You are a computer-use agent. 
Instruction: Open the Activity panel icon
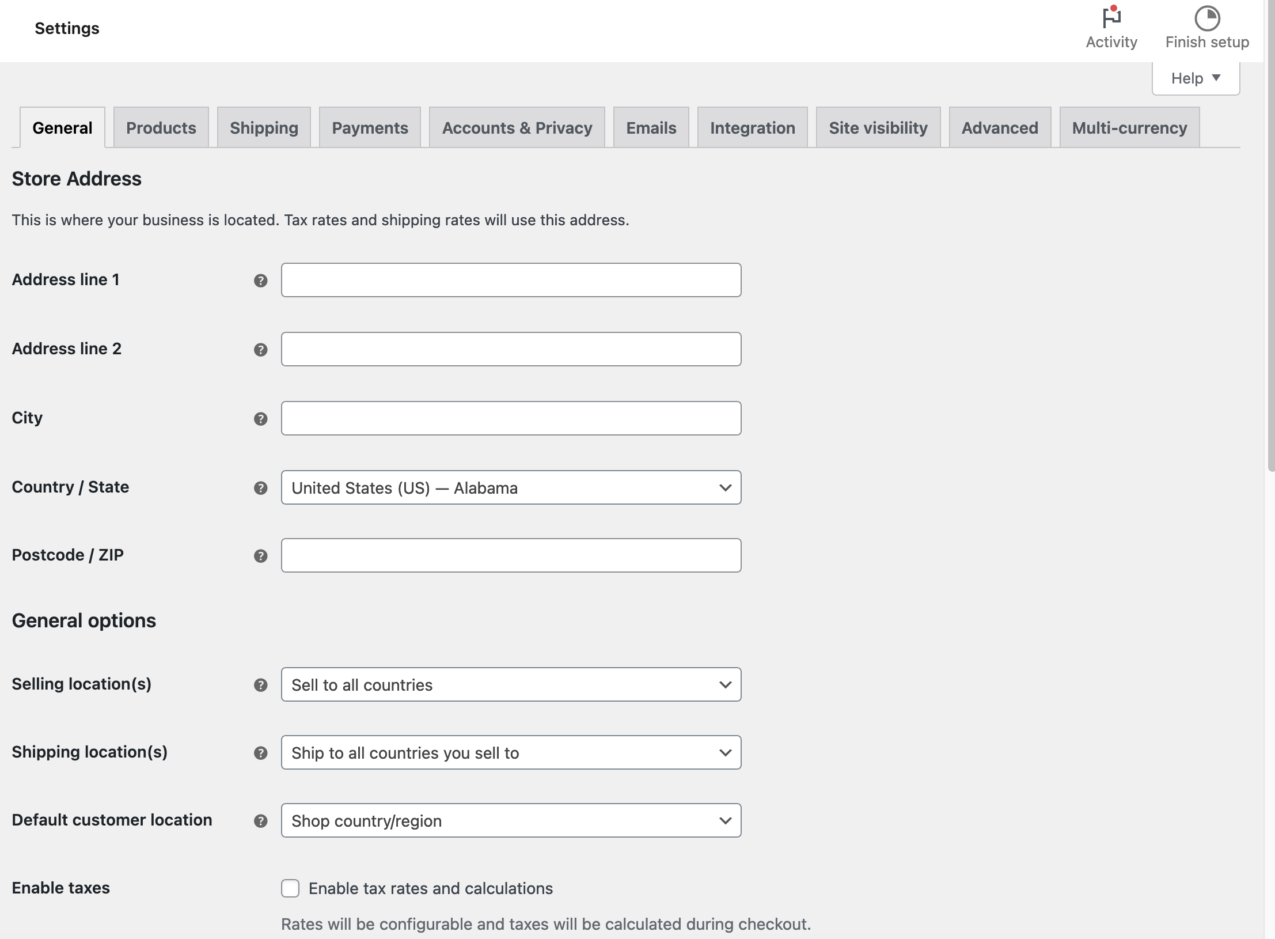coord(1111,18)
